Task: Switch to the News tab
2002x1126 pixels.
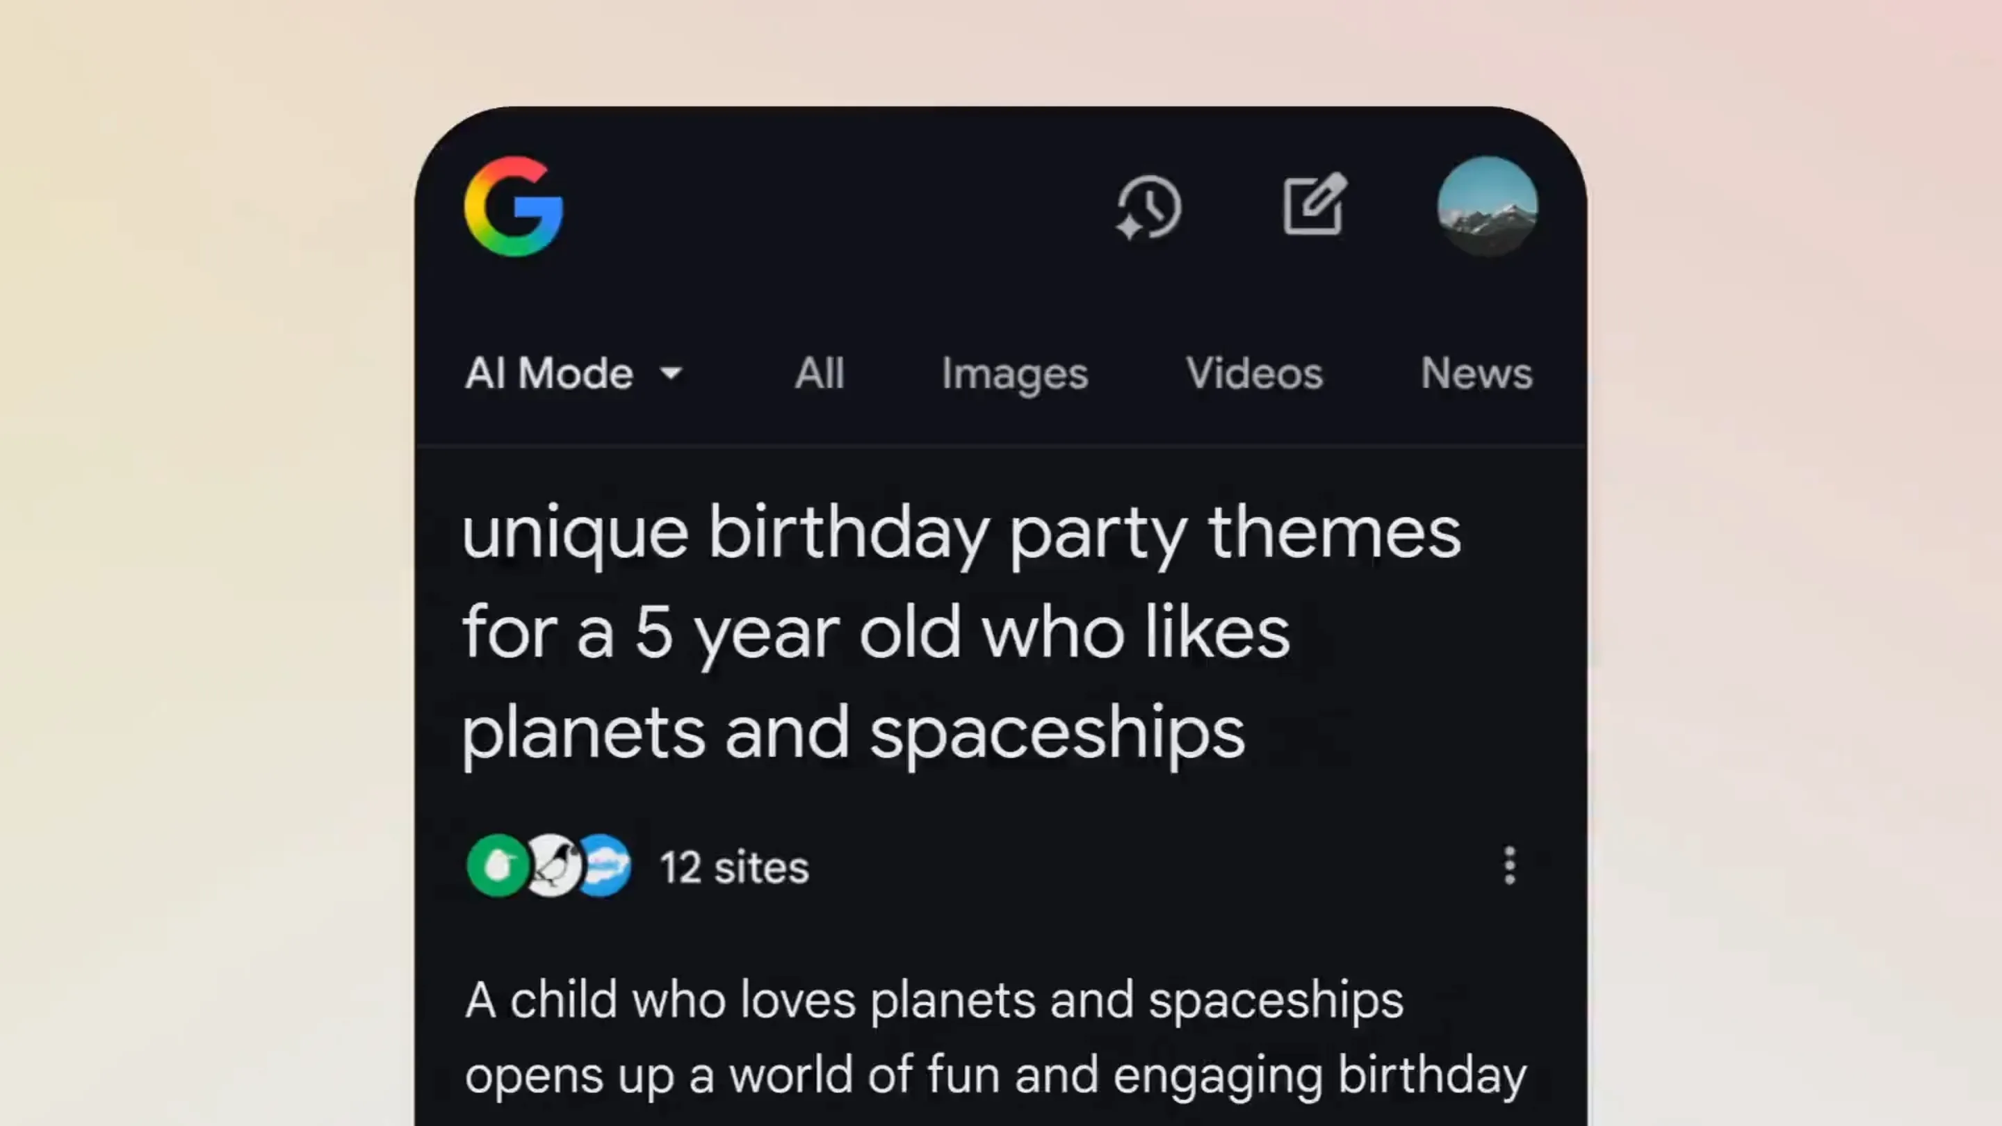Action: [x=1476, y=374]
